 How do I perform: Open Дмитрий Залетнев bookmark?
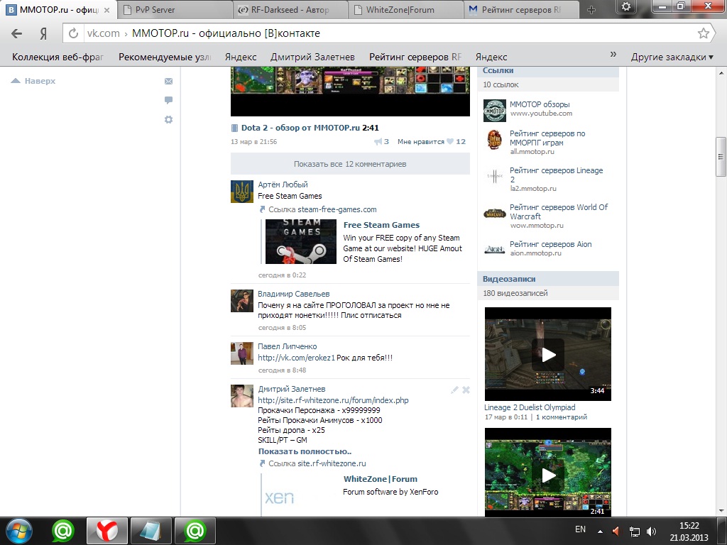click(x=312, y=57)
